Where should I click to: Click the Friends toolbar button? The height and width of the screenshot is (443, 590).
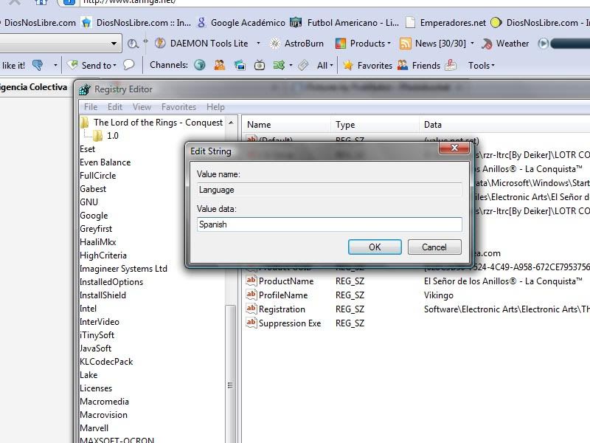pos(419,65)
